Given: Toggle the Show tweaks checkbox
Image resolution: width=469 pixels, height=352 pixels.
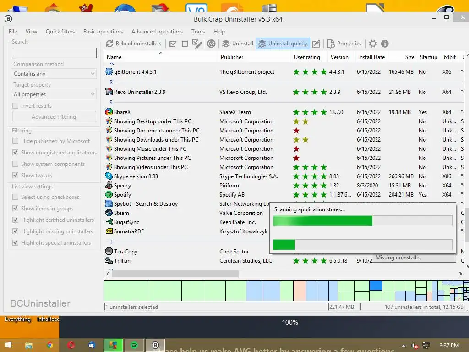Looking at the screenshot, I should [15, 176].
